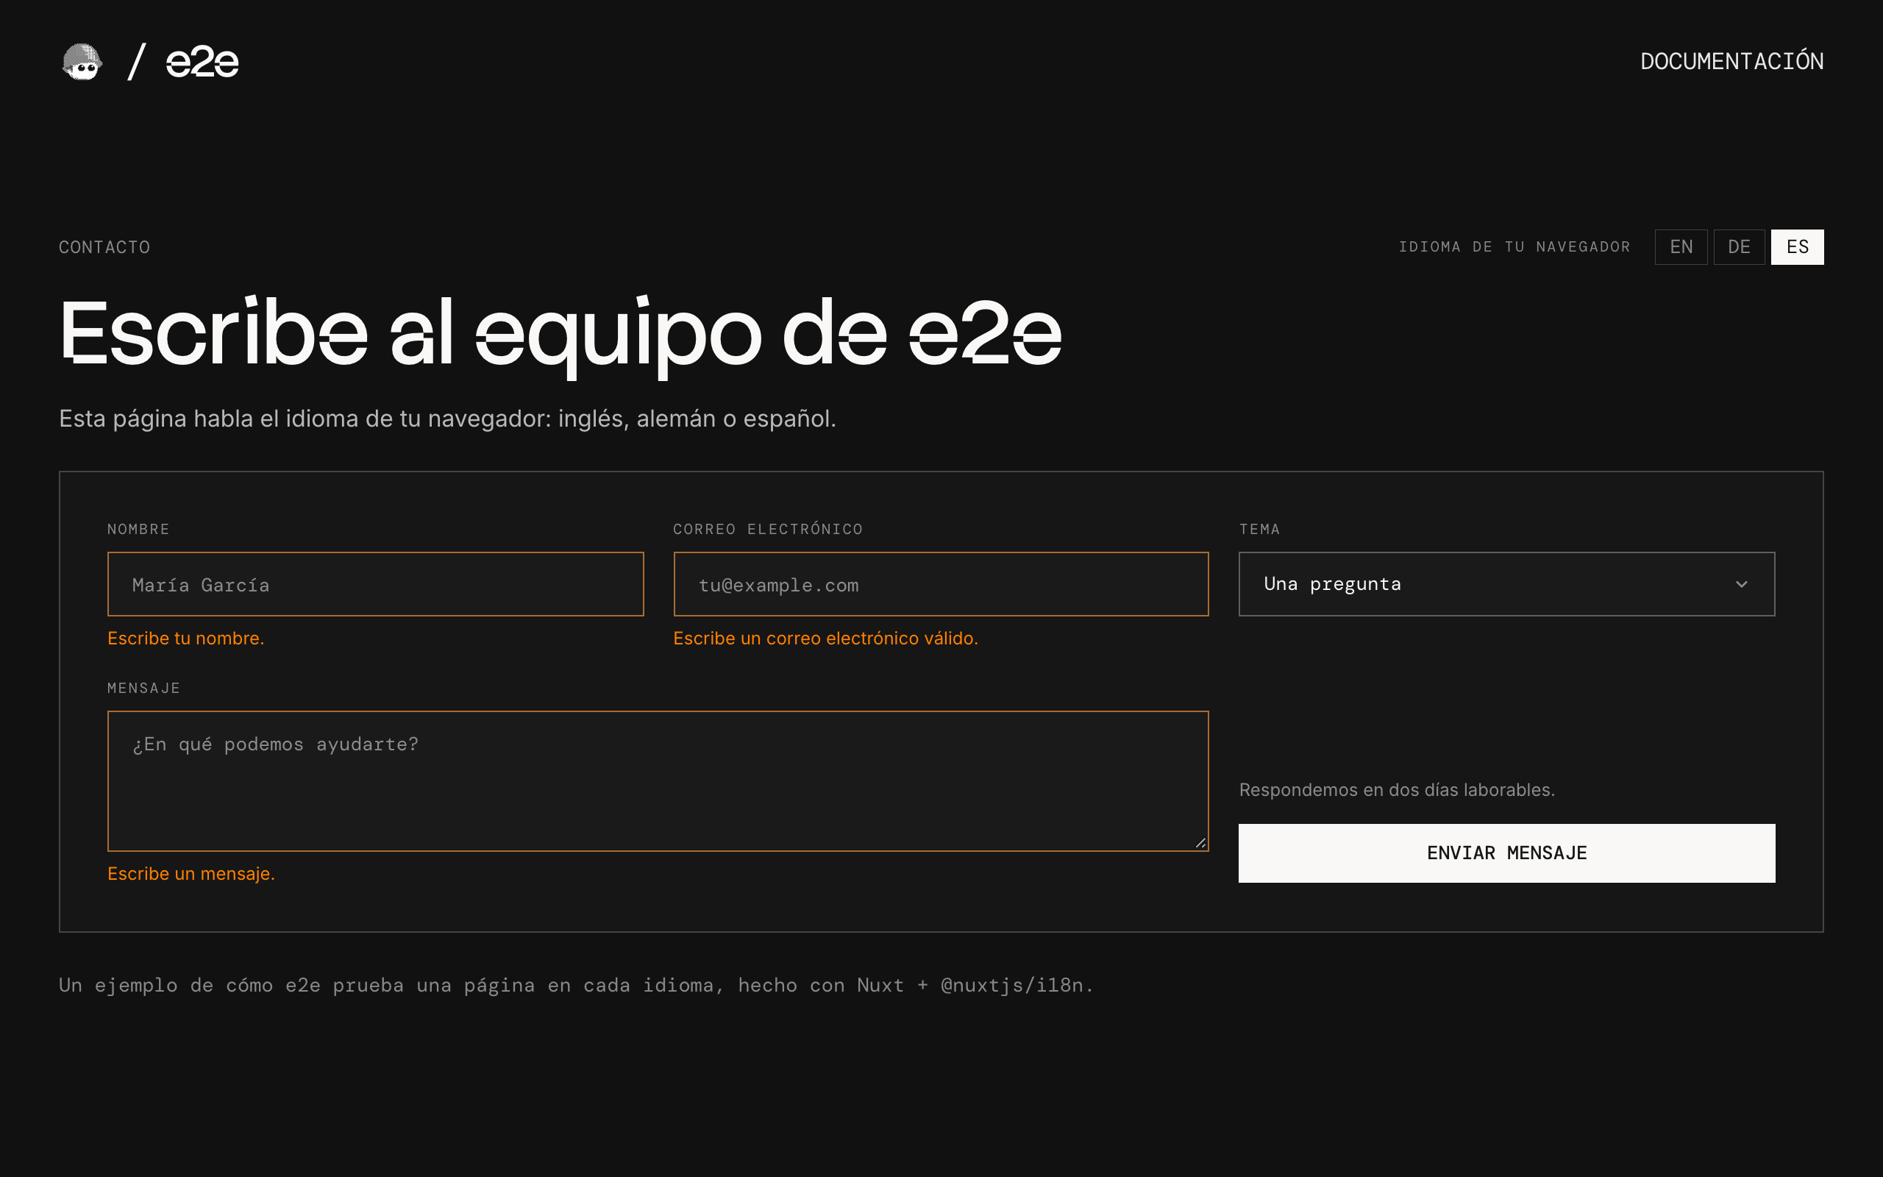Open the e2e wordmark home link
Image resolution: width=1883 pixels, height=1177 pixels.
[202, 62]
